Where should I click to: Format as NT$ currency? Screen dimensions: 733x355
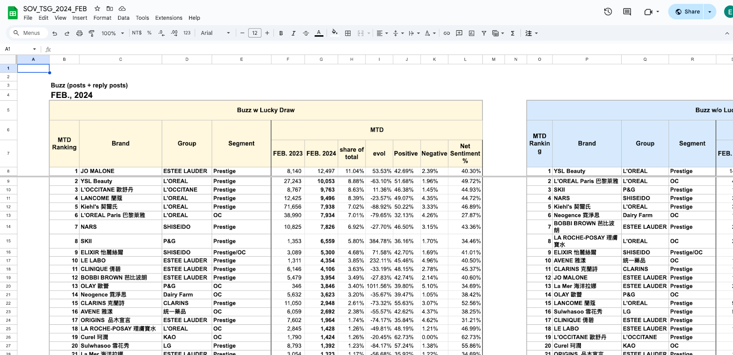click(137, 33)
